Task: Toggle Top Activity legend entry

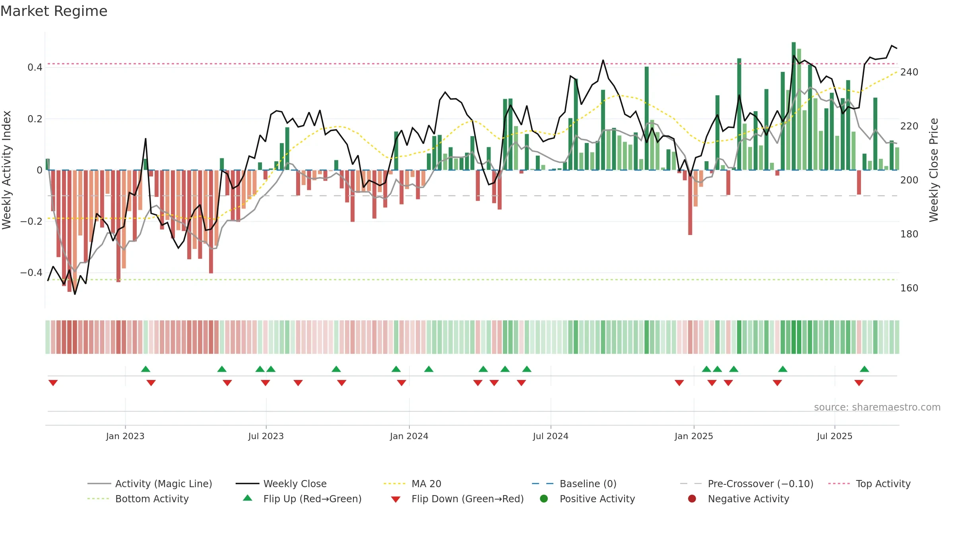Action: coord(869,484)
